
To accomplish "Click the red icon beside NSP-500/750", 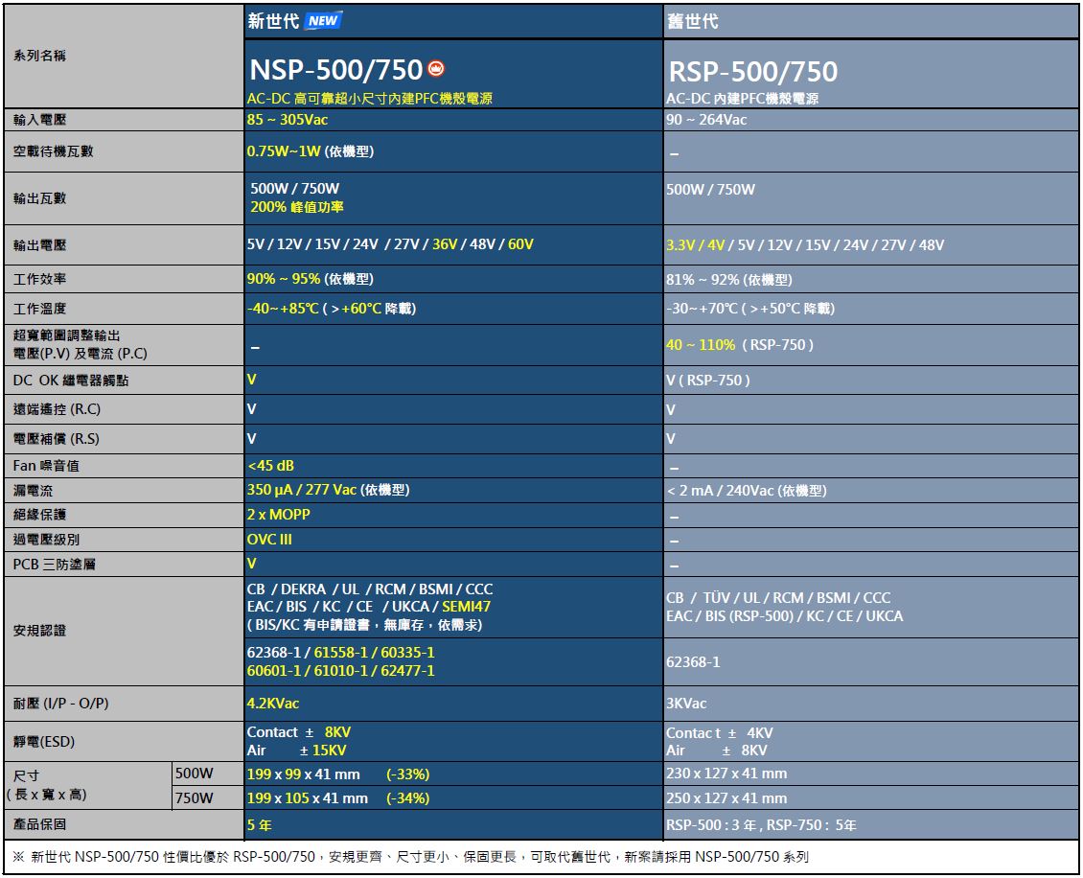I will tap(436, 69).
